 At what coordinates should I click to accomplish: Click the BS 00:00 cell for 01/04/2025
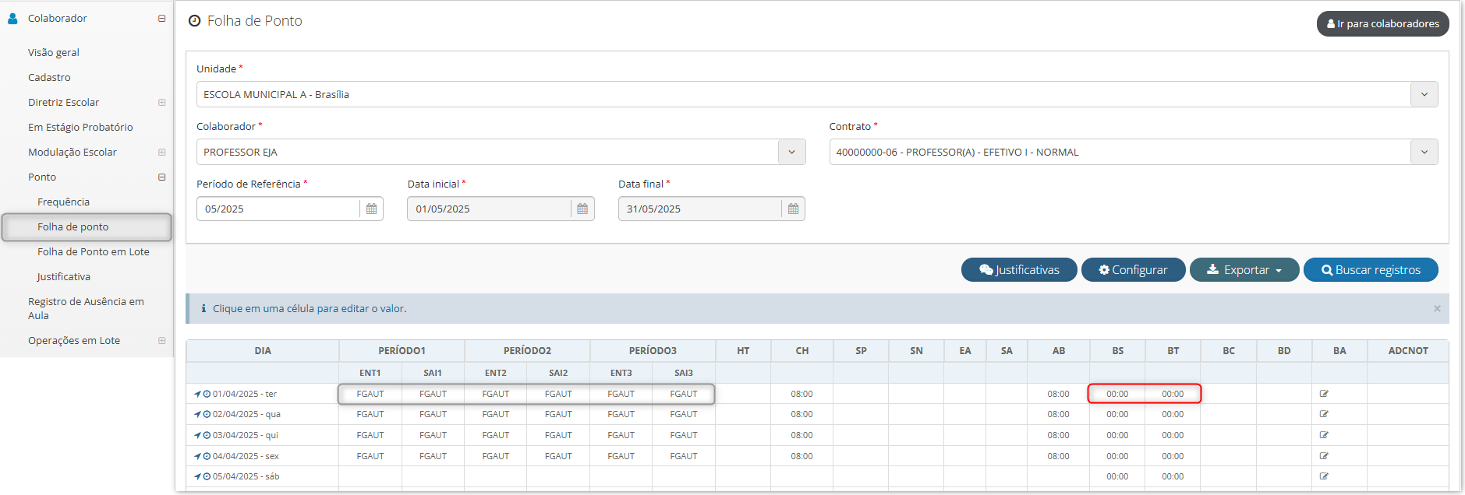(1117, 394)
